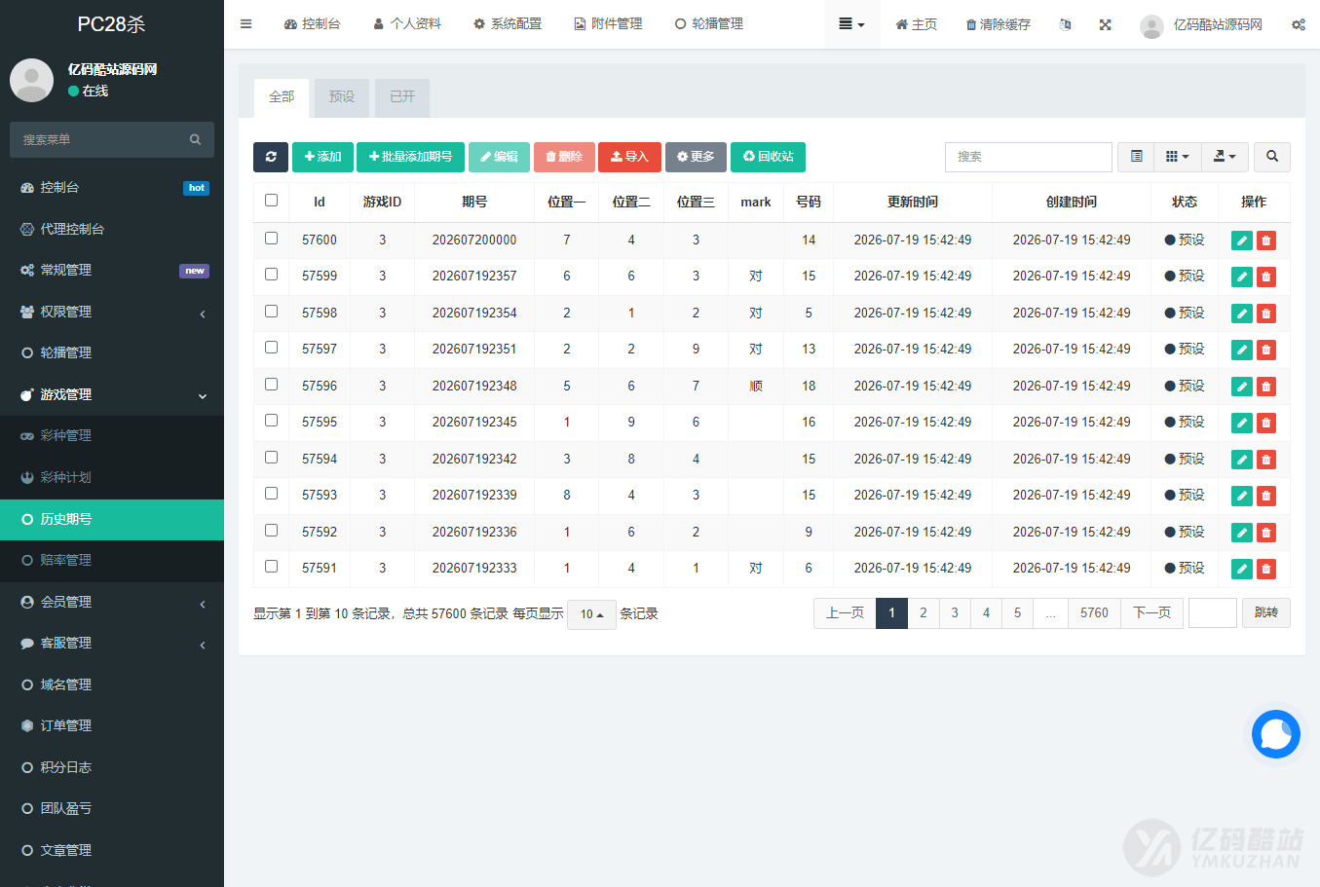Delete row 57599 with the red trash icon
Screen dimensions: 1320x887
coord(1266,277)
